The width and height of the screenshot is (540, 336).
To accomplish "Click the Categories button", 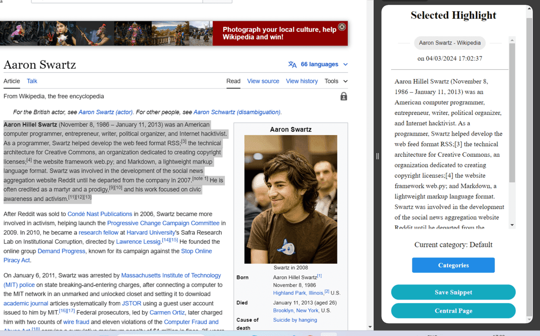I will click(453, 265).
